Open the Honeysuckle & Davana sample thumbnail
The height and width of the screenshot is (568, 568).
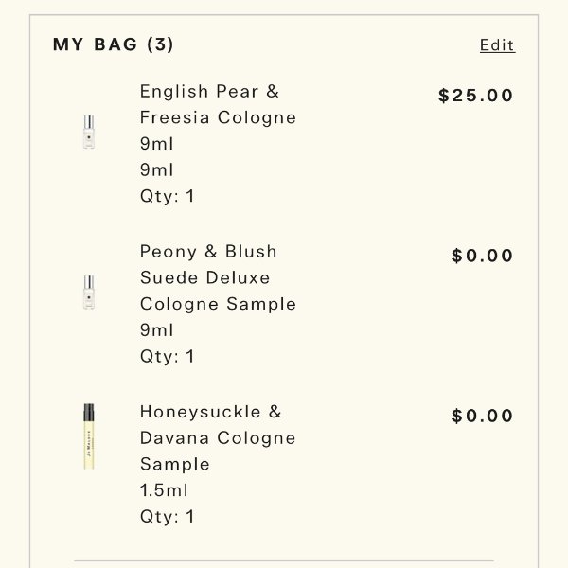coord(89,436)
